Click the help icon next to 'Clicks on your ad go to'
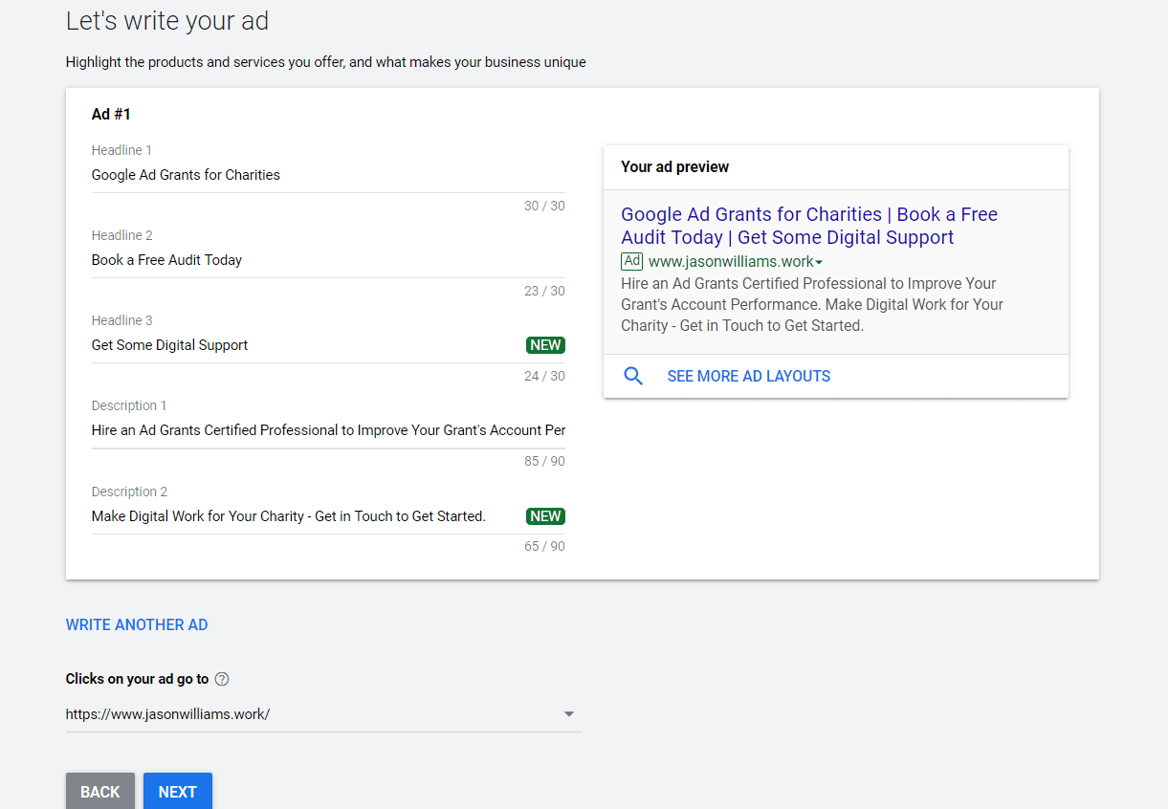This screenshot has width=1168, height=809. pyautogui.click(x=221, y=679)
